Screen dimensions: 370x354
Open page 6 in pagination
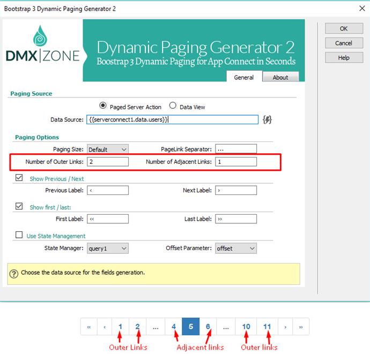point(208,327)
